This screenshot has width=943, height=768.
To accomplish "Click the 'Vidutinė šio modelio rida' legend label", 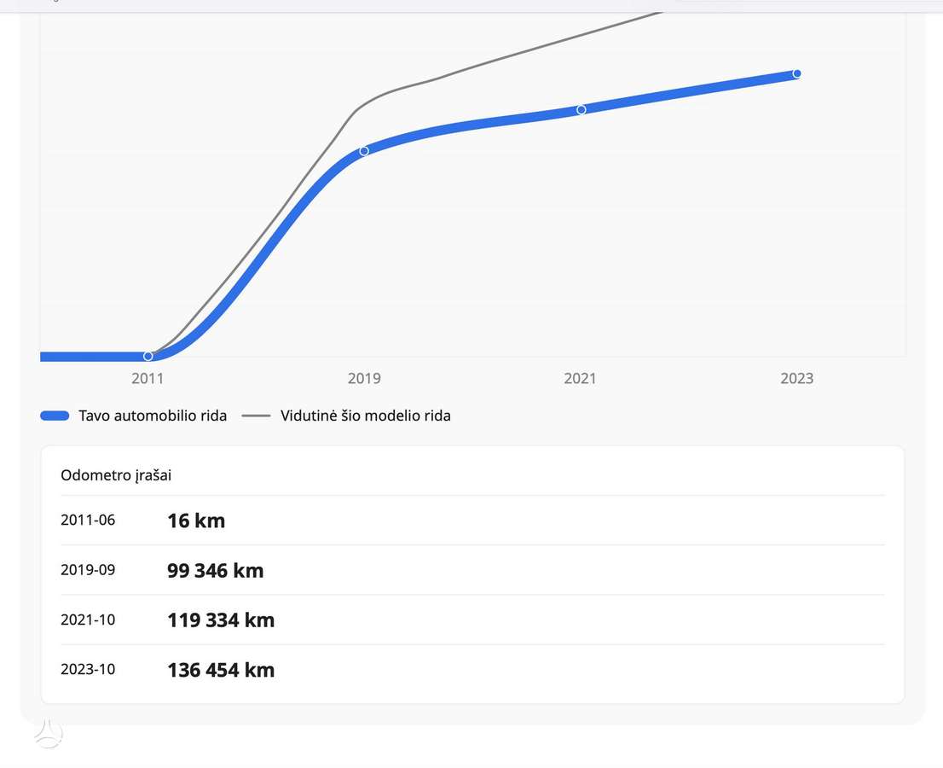I will (366, 416).
